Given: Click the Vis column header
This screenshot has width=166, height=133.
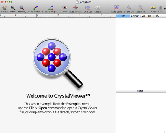Looking at the screenshot, I should click(143, 16).
